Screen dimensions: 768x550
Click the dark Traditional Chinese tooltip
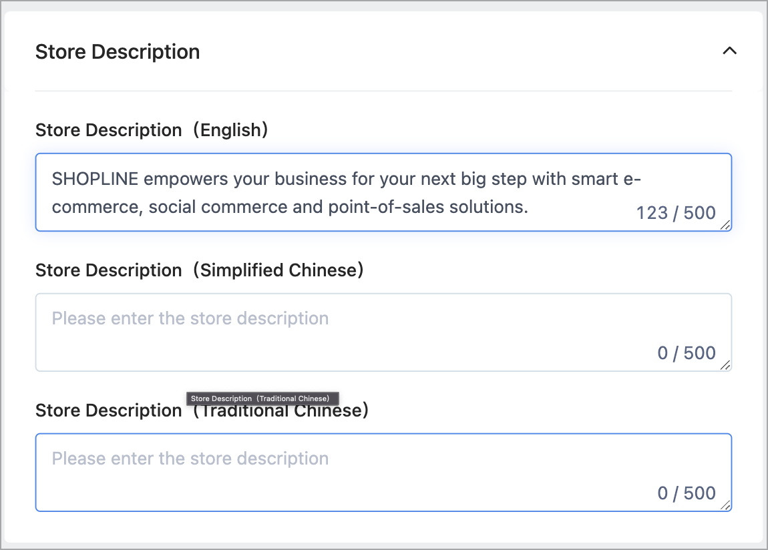point(262,398)
